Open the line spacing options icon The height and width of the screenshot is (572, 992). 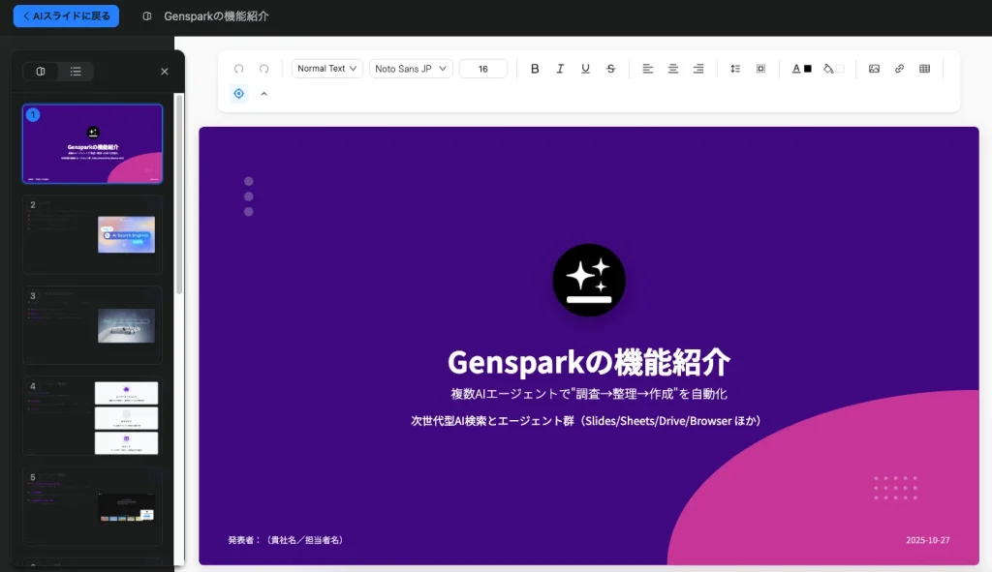pyautogui.click(x=735, y=68)
